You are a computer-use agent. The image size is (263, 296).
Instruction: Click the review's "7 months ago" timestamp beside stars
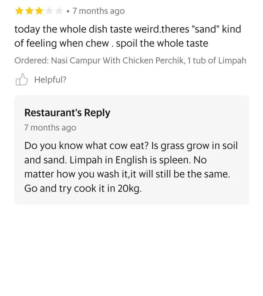pyautogui.click(x=98, y=11)
